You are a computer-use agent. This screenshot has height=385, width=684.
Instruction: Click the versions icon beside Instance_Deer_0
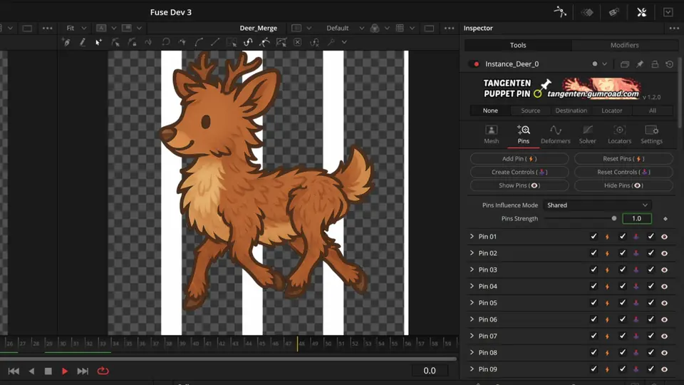[x=625, y=64]
